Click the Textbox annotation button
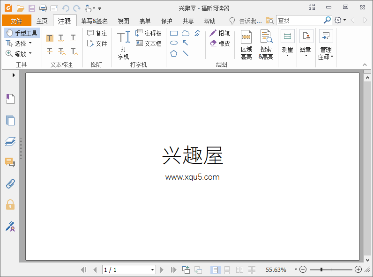 pos(149,43)
